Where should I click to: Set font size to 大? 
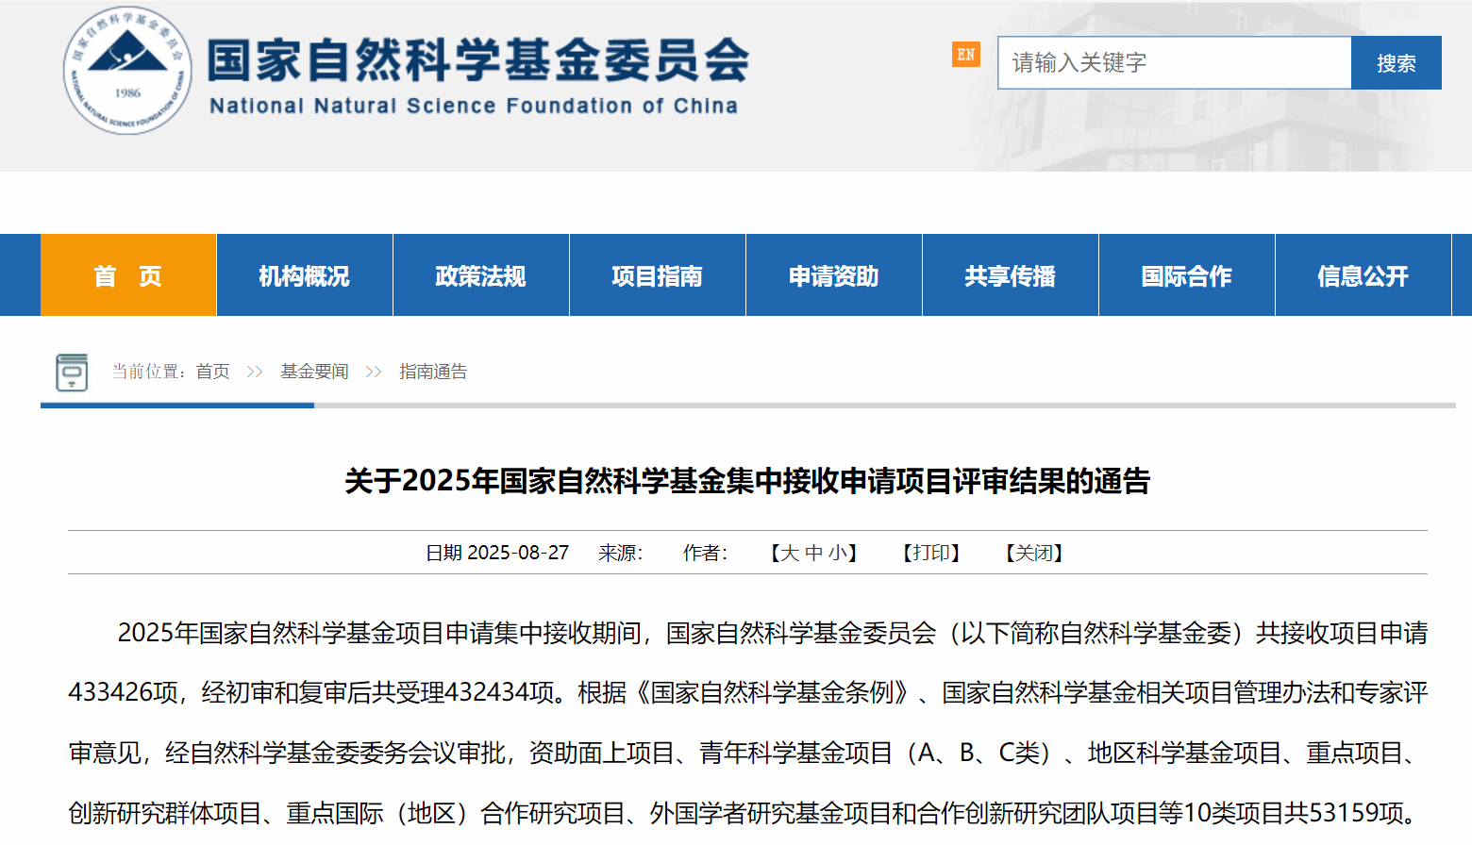(x=790, y=553)
